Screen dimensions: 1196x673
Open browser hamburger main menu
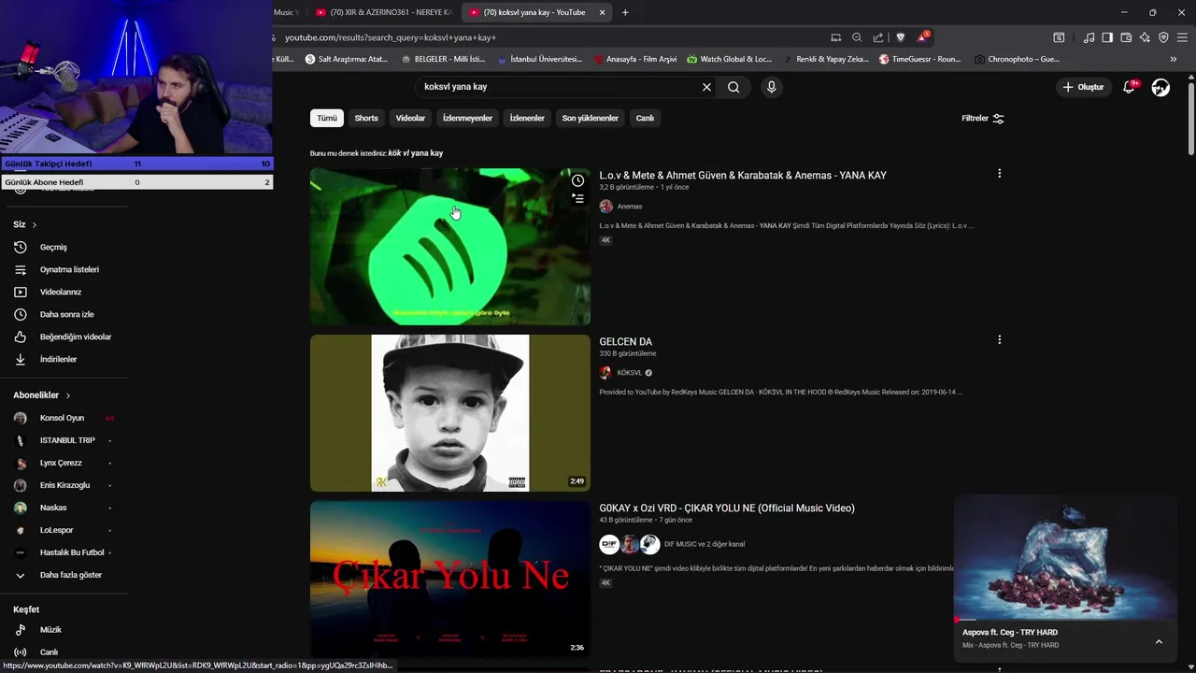[1182, 37]
